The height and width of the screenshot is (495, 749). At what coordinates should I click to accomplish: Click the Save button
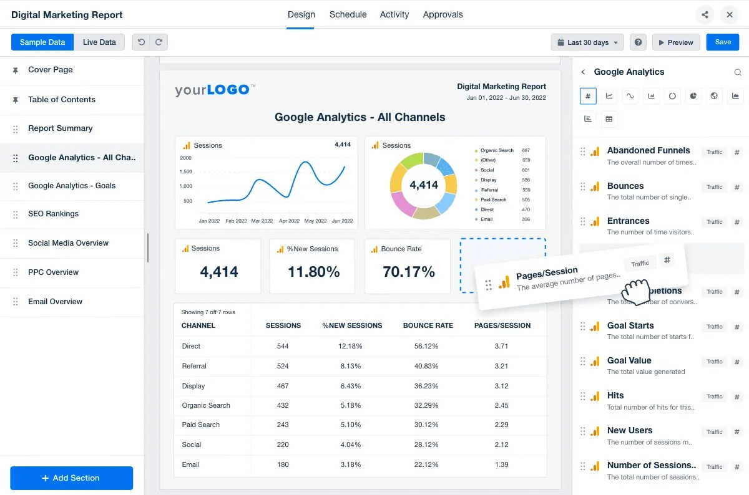click(x=722, y=42)
